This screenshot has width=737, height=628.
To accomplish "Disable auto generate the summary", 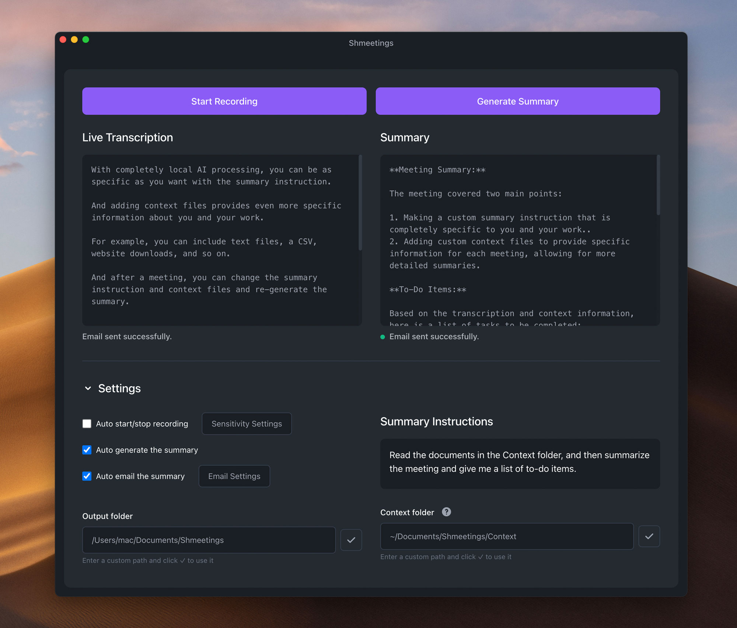I will pyautogui.click(x=87, y=450).
